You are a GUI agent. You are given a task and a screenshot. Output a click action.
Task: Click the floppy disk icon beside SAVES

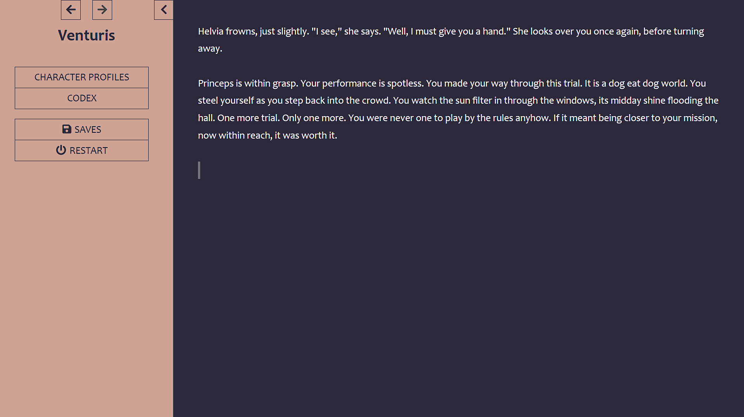coord(67,129)
